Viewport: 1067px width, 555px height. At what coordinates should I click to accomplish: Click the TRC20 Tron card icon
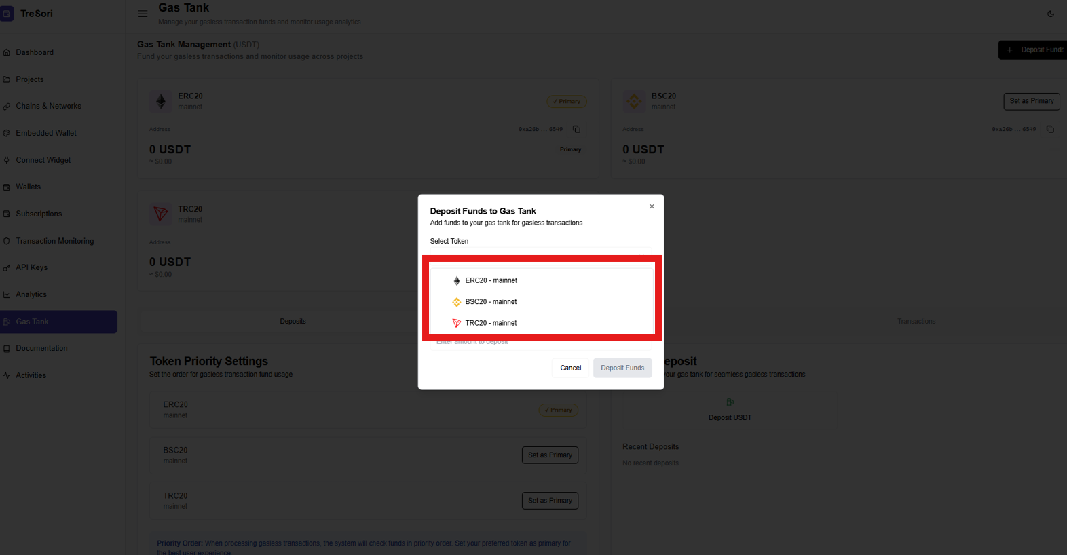point(161,214)
